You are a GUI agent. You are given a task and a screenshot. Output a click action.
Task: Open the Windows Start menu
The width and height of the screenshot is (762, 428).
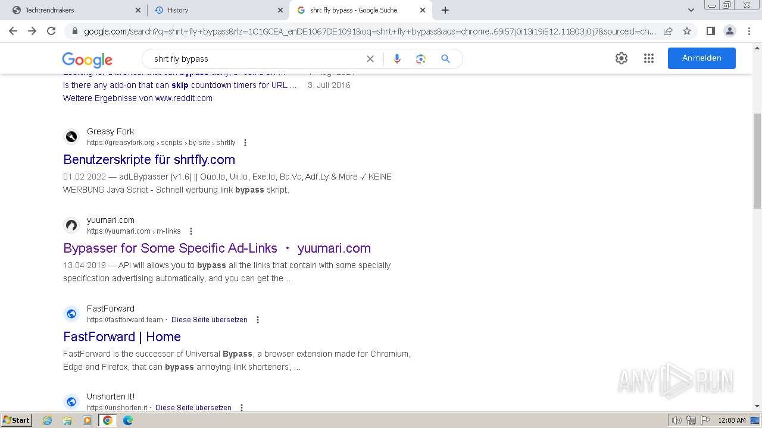[16, 420]
